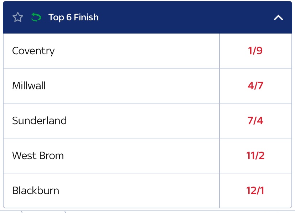Pick Sunderland at 7/4
The width and height of the screenshot is (295, 213).
pyautogui.click(x=255, y=121)
